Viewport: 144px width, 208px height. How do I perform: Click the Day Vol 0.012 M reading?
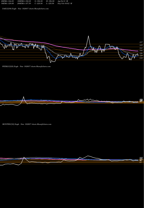pyautogui.click(x=65, y=3)
